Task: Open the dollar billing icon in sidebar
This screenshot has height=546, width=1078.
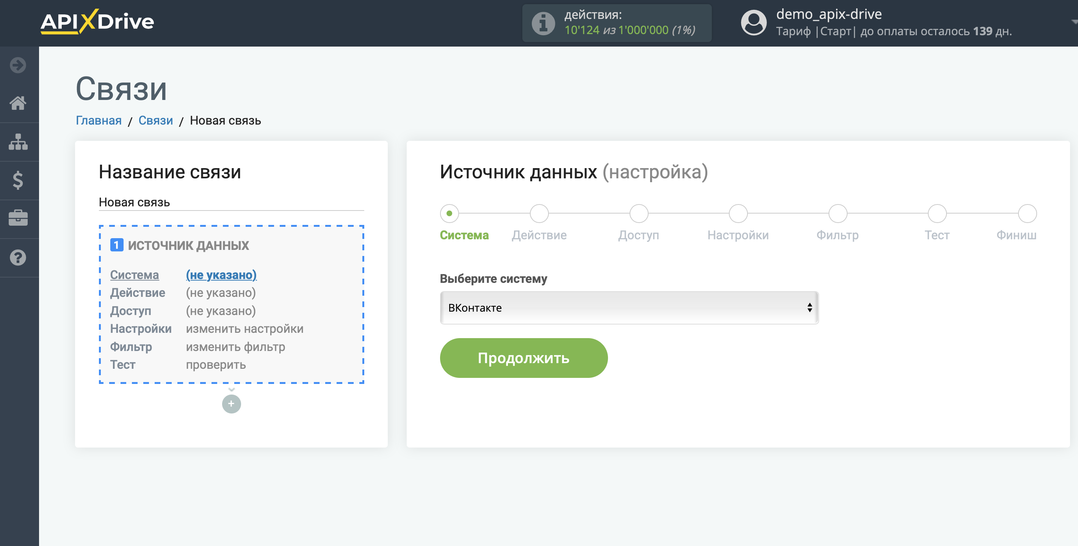Action: [18, 180]
